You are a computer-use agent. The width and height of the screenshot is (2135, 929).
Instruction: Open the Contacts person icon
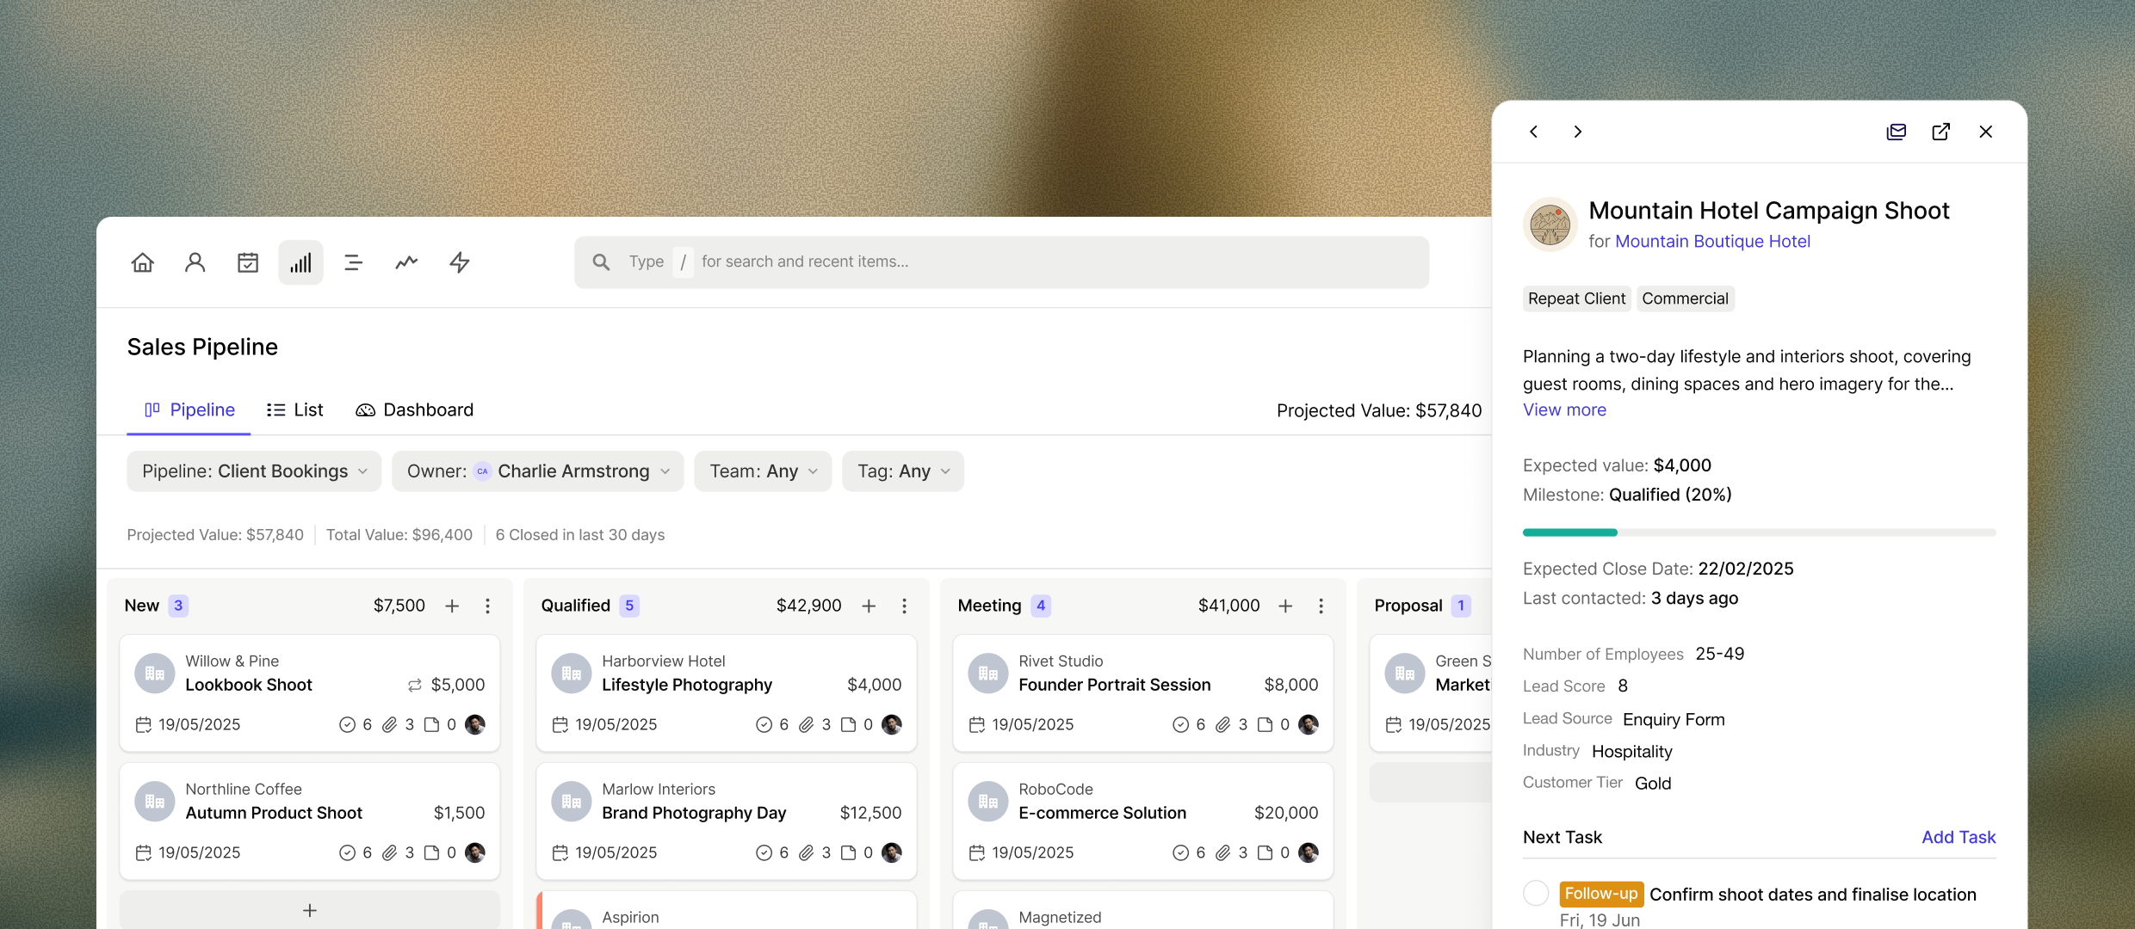(x=195, y=262)
